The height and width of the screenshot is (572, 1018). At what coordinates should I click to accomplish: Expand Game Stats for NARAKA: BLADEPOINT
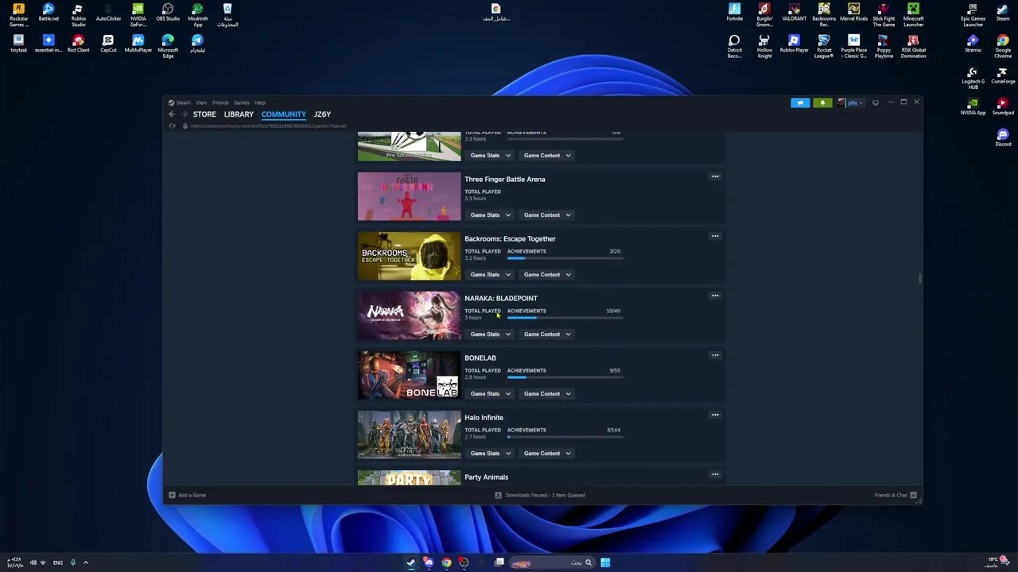(490, 334)
